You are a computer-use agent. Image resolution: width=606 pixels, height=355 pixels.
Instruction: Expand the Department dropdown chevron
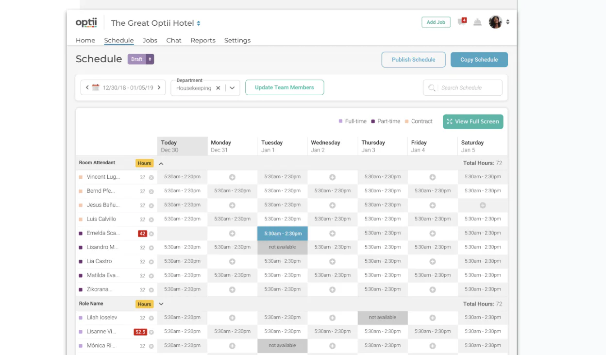[232, 88]
